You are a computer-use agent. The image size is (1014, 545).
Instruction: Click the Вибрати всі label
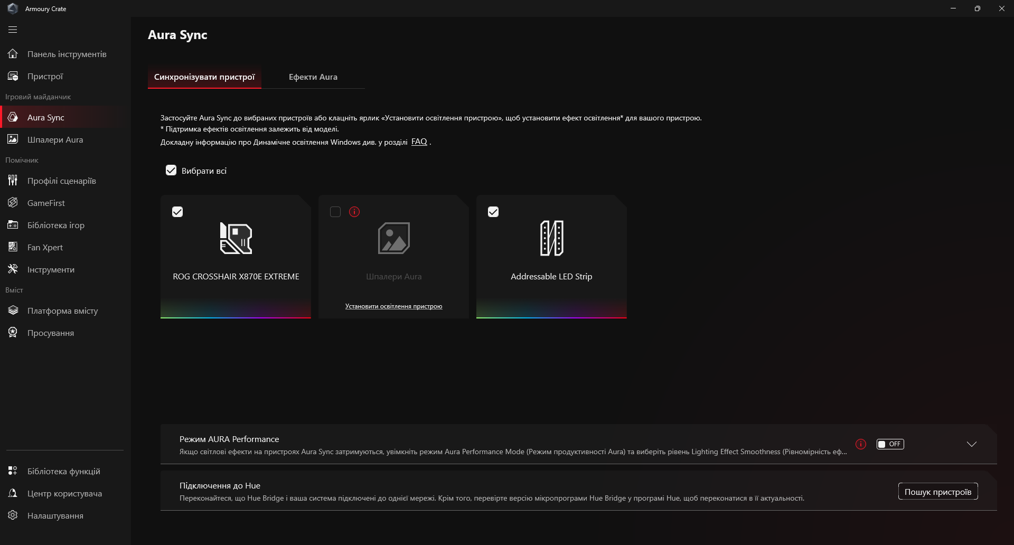click(x=204, y=171)
